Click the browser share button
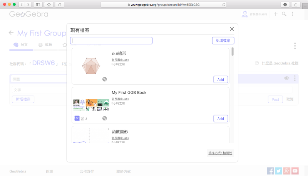This screenshot has width=308, height=176. coord(296,5)
